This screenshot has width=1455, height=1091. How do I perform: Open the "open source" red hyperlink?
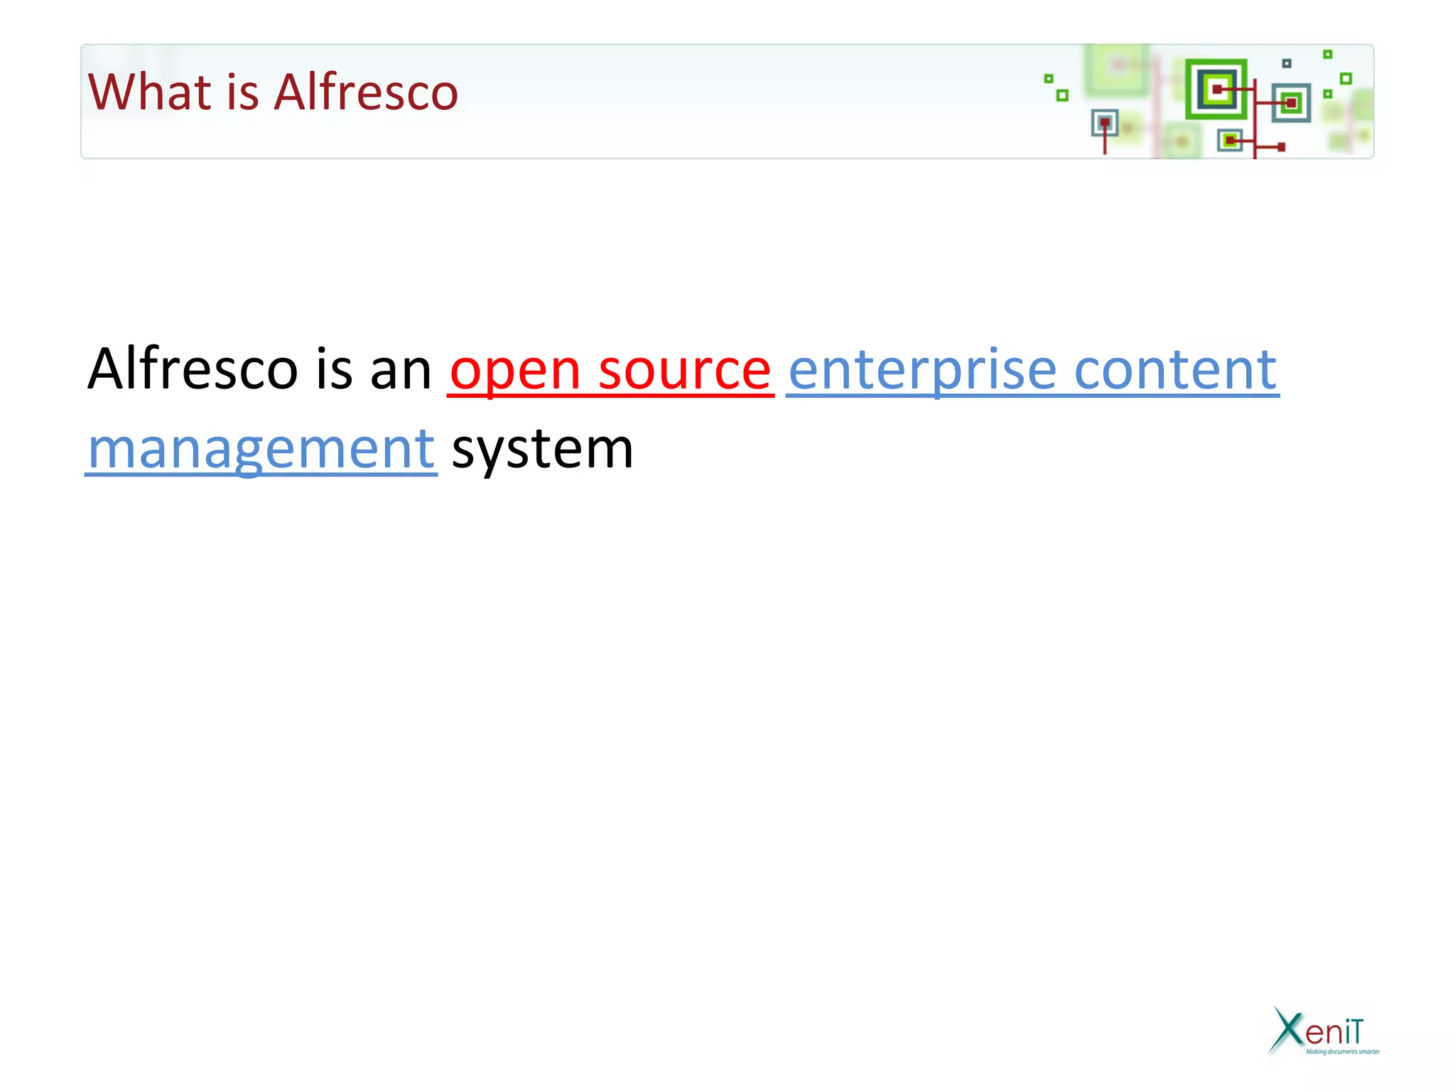click(610, 371)
